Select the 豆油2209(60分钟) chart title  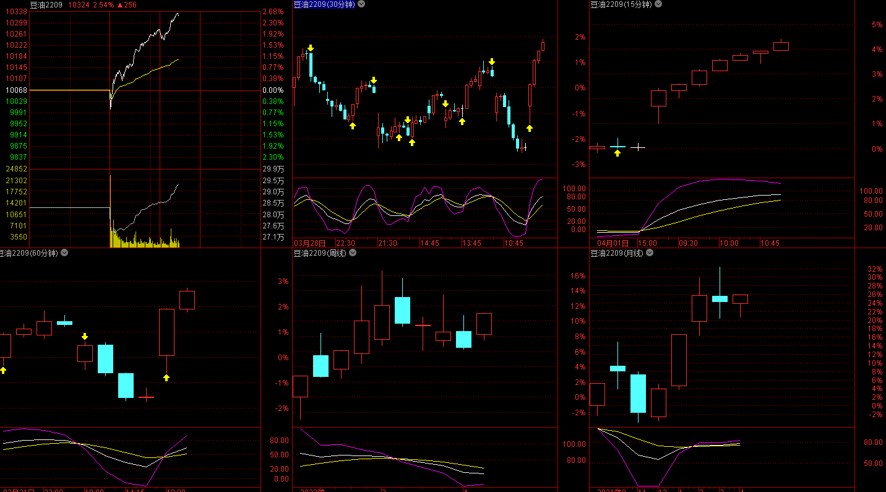pos(28,252)
